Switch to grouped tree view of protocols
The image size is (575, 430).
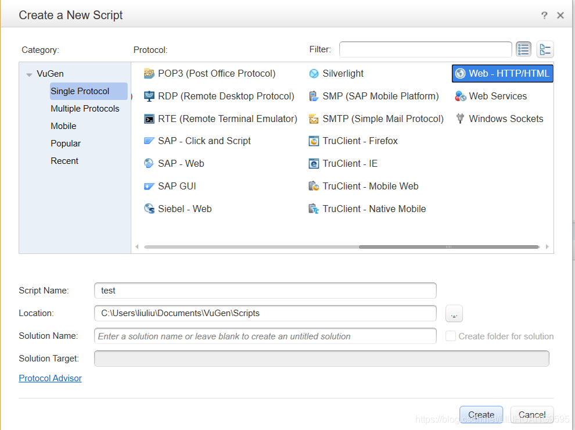pyautogui.click(x=545, y=49)
